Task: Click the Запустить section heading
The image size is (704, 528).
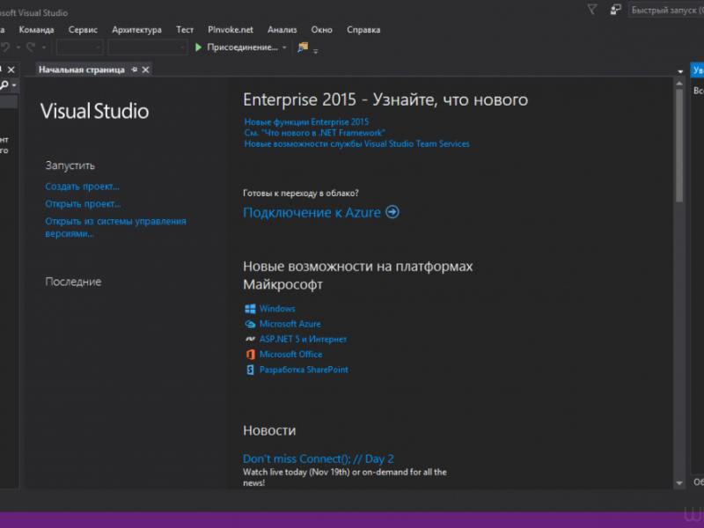Action: (70, 165)
